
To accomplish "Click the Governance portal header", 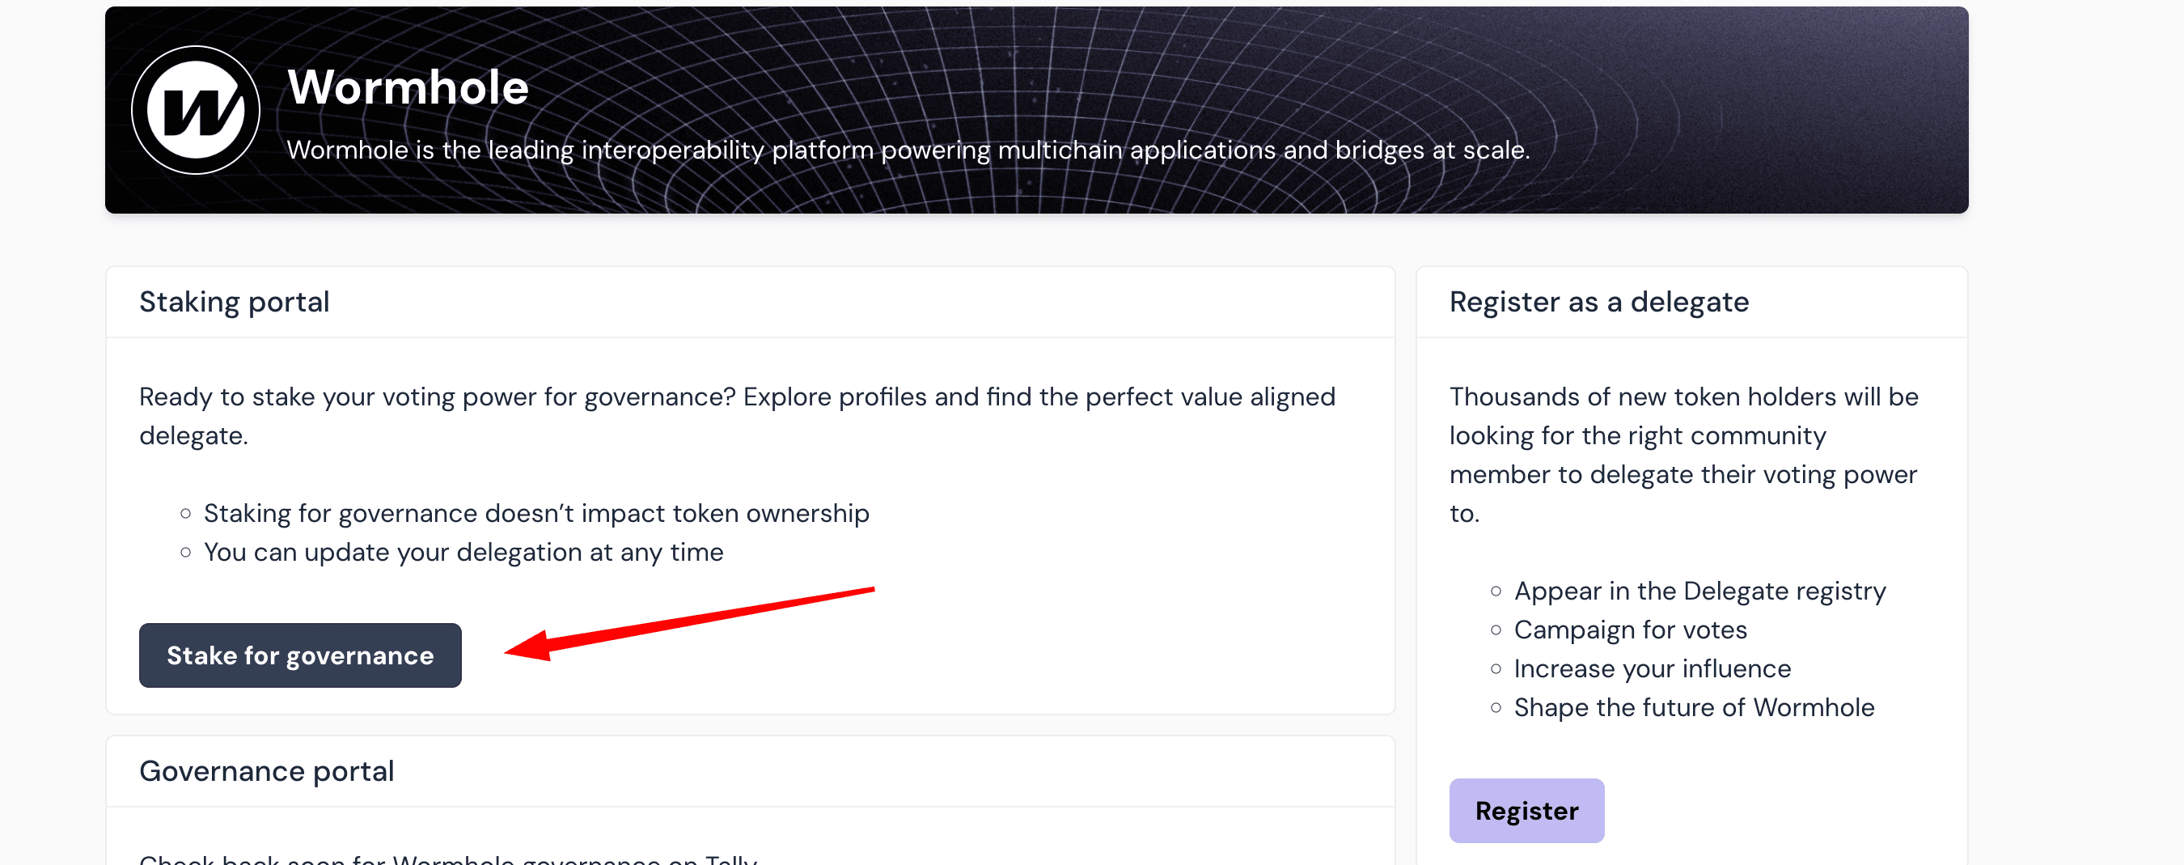I will (x=266, y=771).
